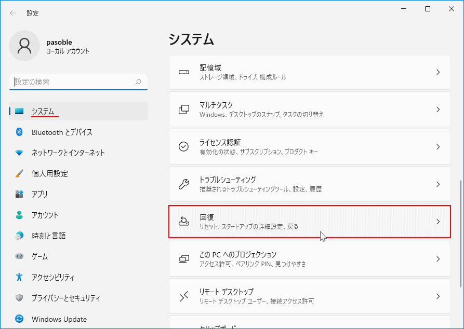Click the Accessibility figure icon
The height and width of the screenshot is (329, 464).
(19, 277)
